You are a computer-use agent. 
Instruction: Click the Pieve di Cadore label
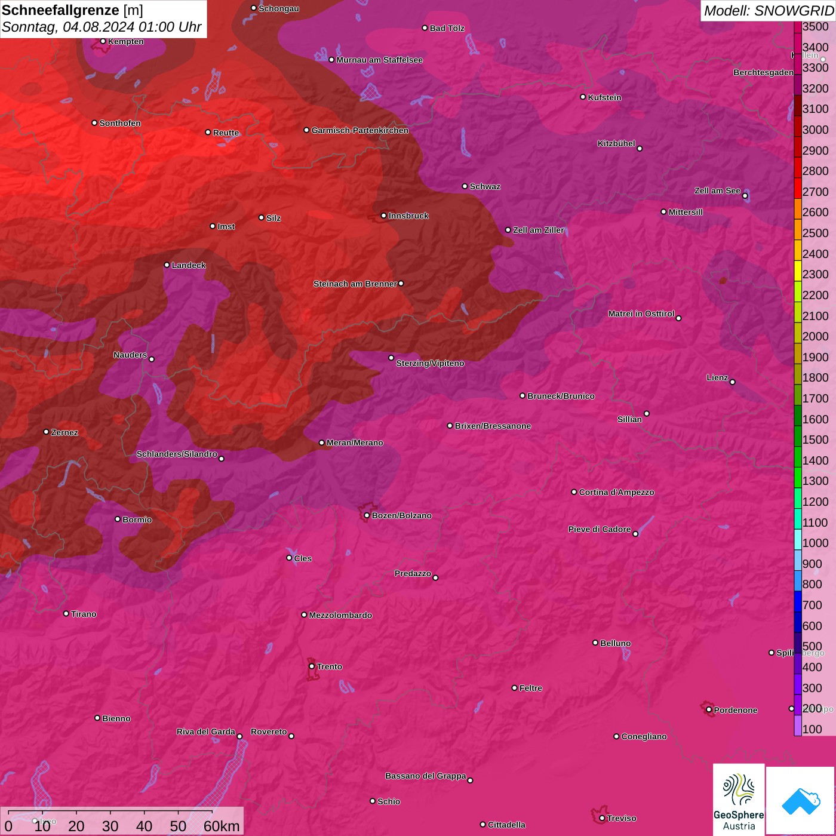[x=600, y=529]
